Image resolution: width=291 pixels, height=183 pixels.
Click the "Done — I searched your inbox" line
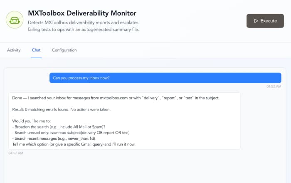112,98
